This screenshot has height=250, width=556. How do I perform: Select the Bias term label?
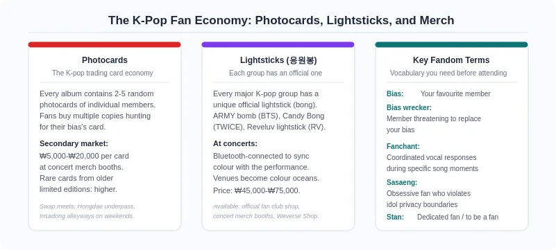395,93
